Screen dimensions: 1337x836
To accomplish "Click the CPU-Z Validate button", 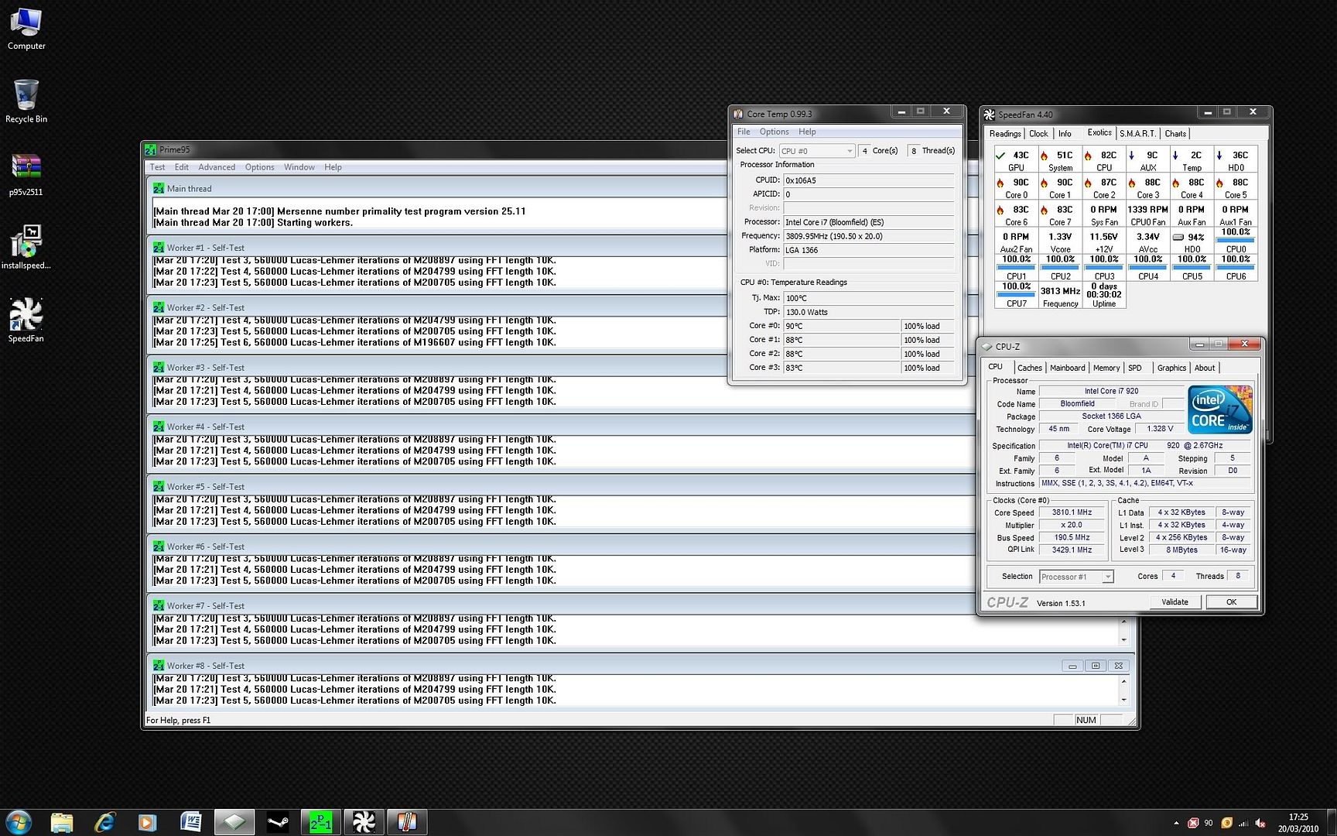I will [1175, 602].
